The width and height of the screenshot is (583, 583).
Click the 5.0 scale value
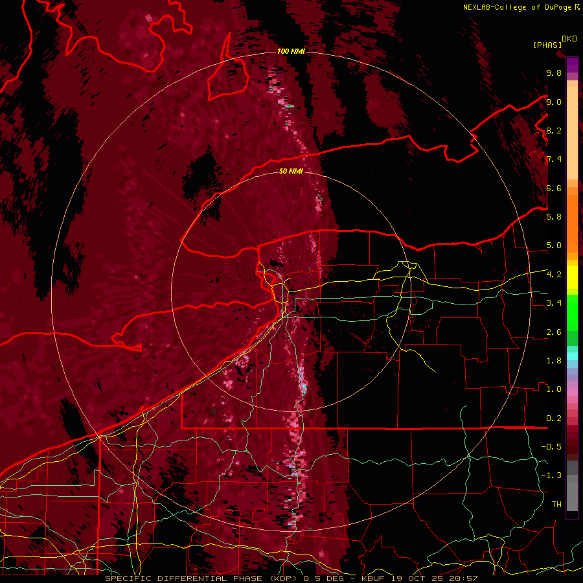(x=554, y=246)
